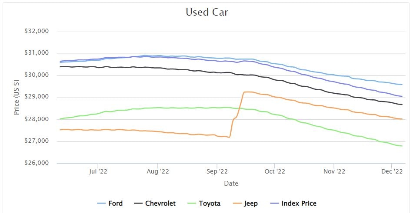The height and width of the screenshot is (213, 413).
Task: Select the "Used Car" chart title
Action: click(206, 12)
